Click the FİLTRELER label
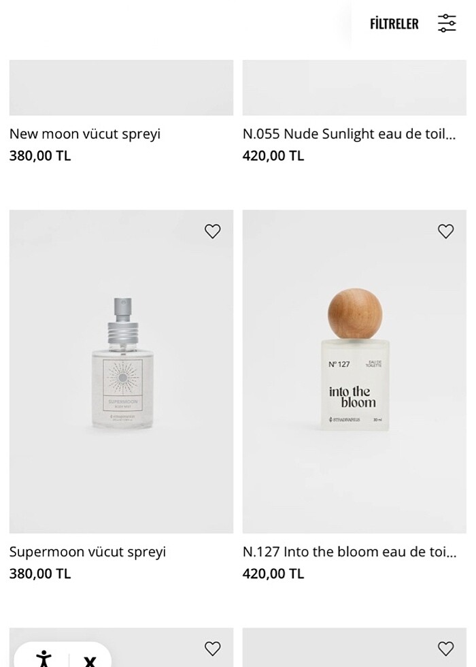This screenshot has width=476, height=667. [394, 24]
